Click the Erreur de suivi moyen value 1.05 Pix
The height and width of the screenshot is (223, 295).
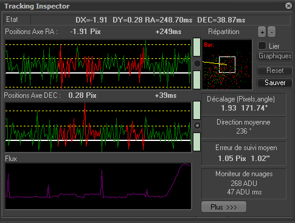pos(232,159)
